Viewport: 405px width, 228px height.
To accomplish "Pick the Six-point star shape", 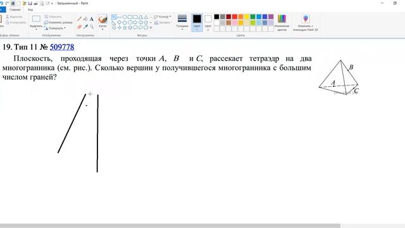I will (x=130, y=28).
